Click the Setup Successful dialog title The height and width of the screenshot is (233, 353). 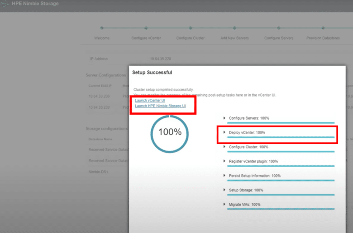click(x=152, y=72)
